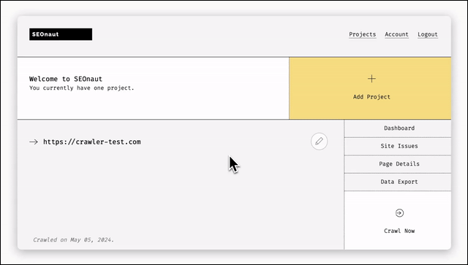
Task: Open the Dashboard menu item
Action: (x=398, y=128)
